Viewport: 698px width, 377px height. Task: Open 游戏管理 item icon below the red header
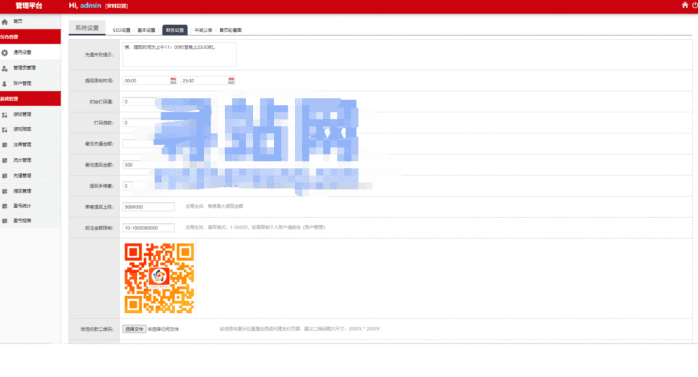(5, 115)
